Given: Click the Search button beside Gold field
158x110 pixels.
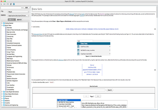Looking at the screenshot, I should click(x=110, y=90).
